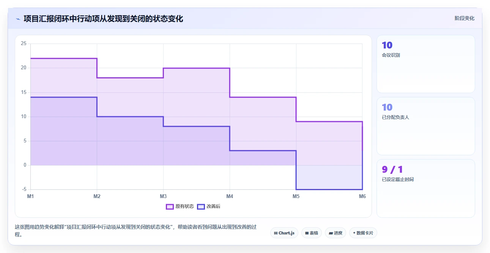Select the 进度 tag chip

tap(336, 233)
